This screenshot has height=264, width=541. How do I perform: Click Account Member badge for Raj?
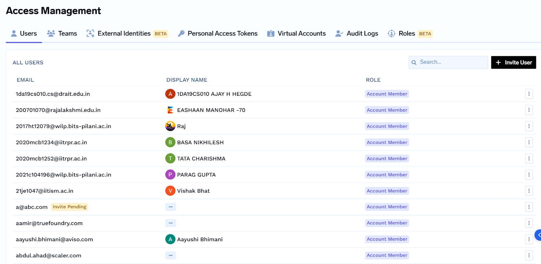click(387, 126)
